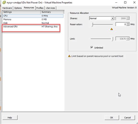Viewport: 138px width, 124px height.
Task: Switch to the Hardware tab
Action: [7, 8]
